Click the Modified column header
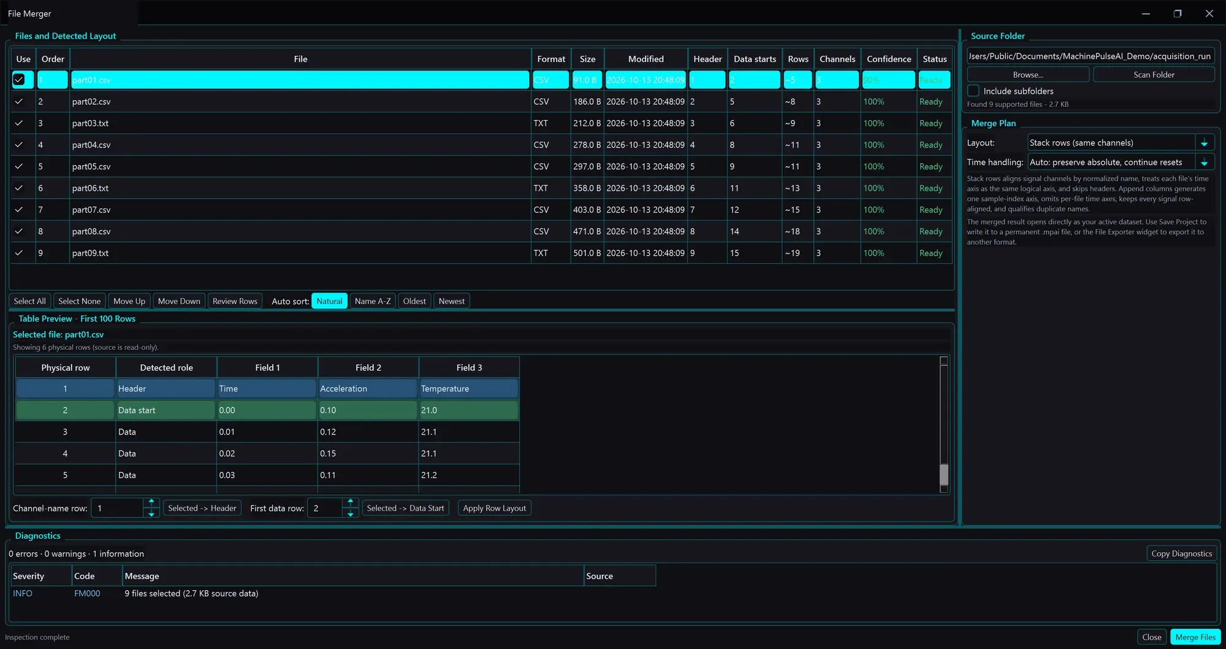1226x649 pixels. click(x=646, y=59)
